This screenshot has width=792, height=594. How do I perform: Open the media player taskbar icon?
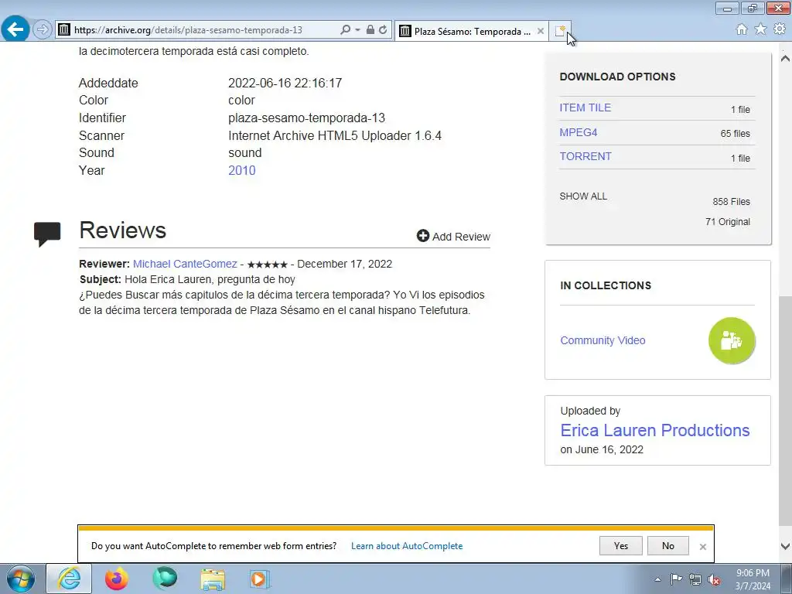(260, 579)
